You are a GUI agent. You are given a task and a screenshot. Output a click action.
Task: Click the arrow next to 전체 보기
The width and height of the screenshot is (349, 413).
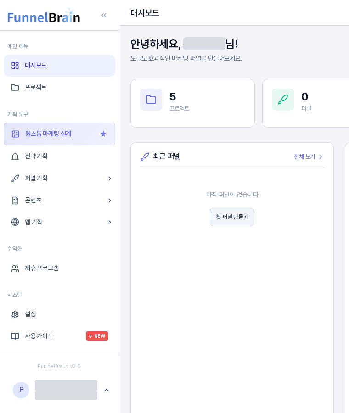coord(321,157)
